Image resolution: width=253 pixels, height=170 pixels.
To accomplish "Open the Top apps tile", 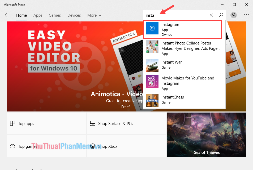I will 46,124.
